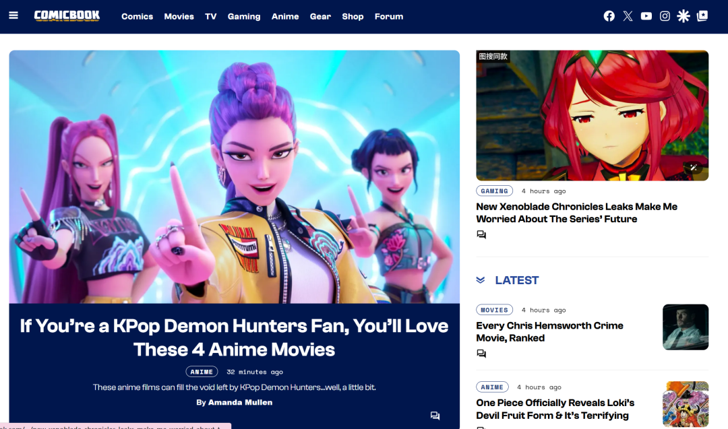Click the MOVIES category tag

495,310
